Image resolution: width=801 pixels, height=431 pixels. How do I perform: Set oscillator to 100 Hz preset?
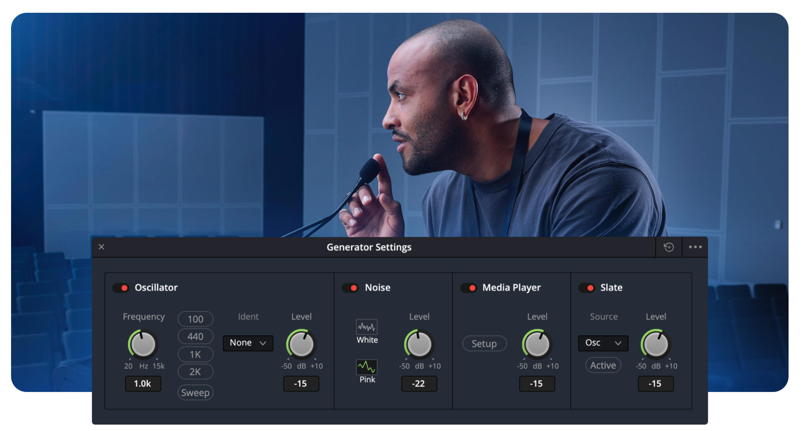tap(195, 319)
